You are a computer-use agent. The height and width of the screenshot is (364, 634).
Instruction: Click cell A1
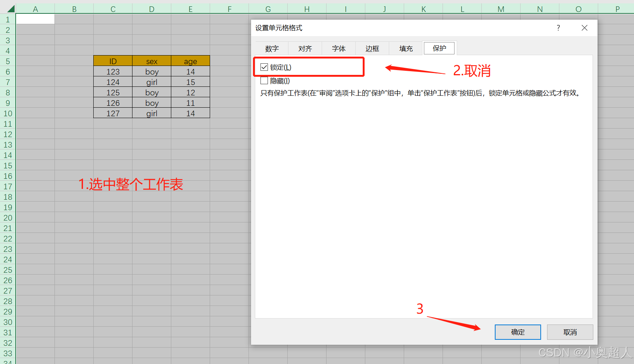coord(35,19)
